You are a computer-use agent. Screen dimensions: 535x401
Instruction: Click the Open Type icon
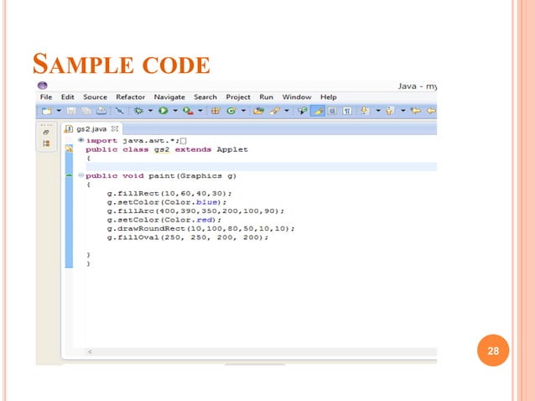(x=258, y=111)
